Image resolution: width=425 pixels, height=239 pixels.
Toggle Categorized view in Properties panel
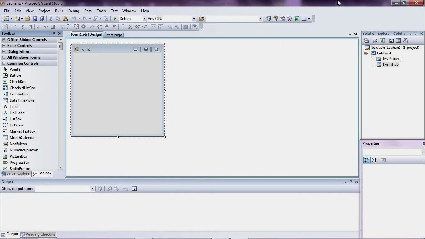coord(367,160)
